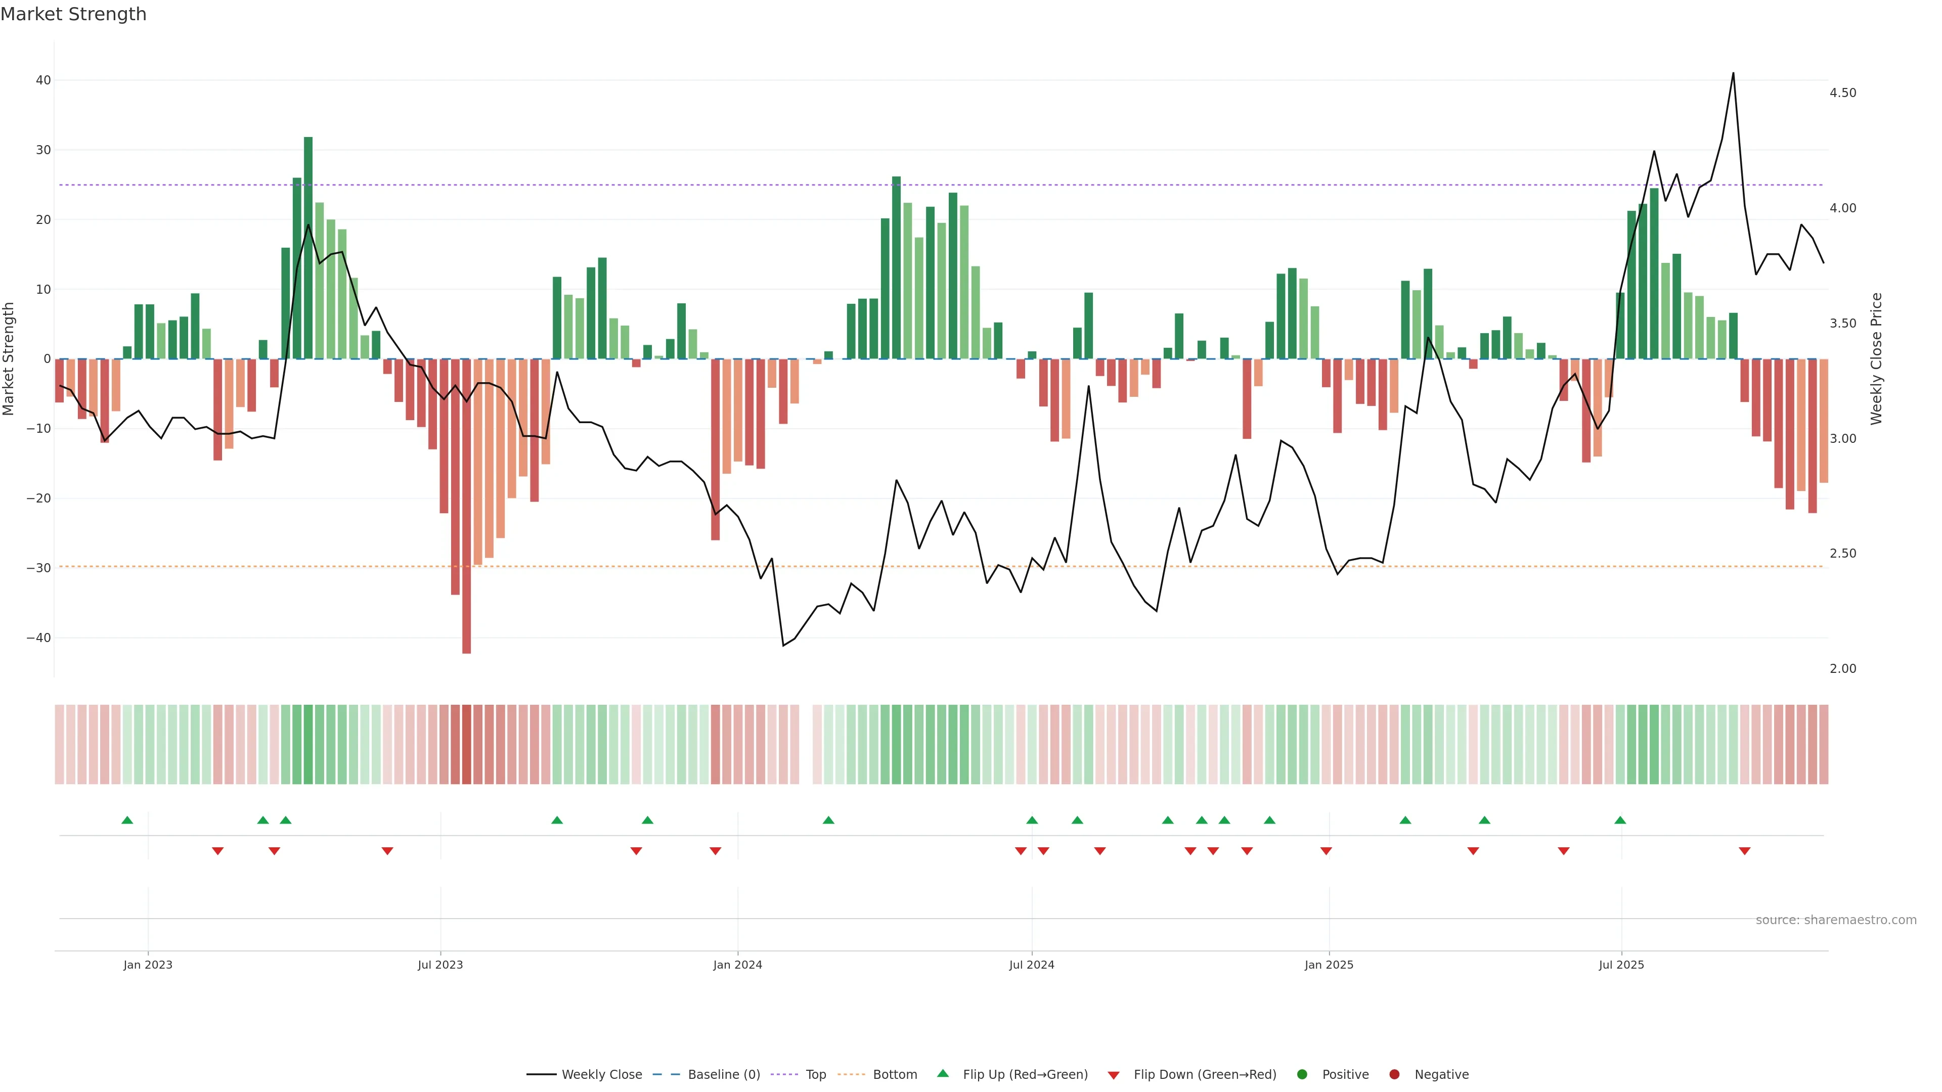Click the Flip Down red triangle legend icon

pyautogui.click(x=1114, y=1075)
